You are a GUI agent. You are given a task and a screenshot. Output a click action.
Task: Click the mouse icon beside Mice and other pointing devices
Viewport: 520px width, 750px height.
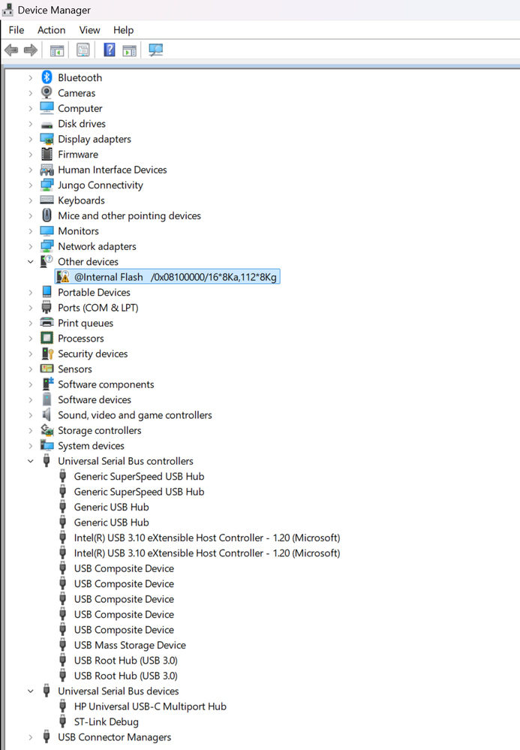point(47,215)
